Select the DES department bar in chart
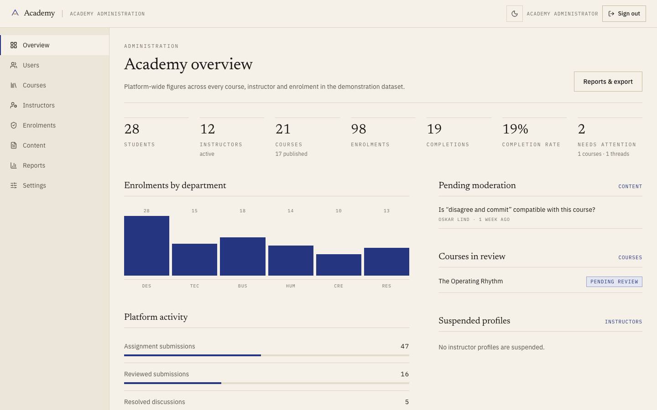Screen dimensions: 657x410 coord(146,246)
